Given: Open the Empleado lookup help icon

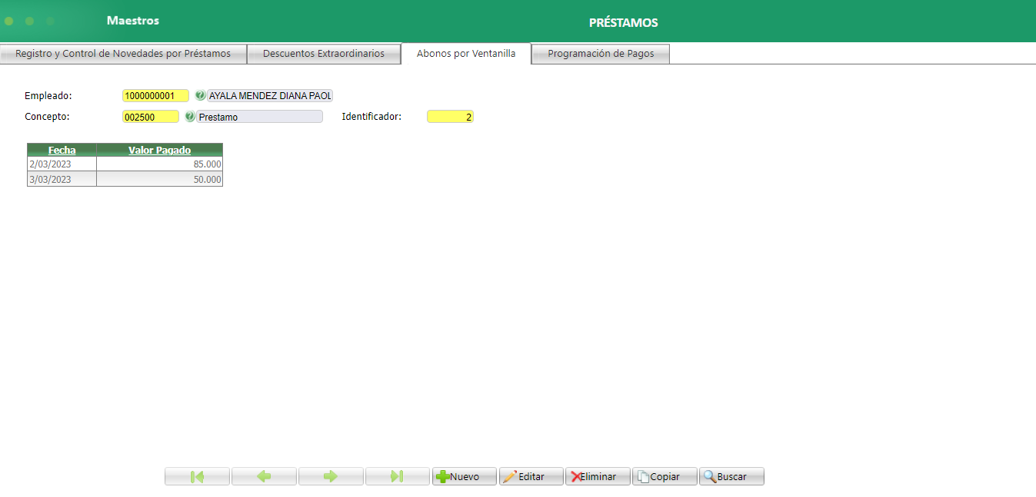Looking at the screenshot, I should click(x=201, y=95).
